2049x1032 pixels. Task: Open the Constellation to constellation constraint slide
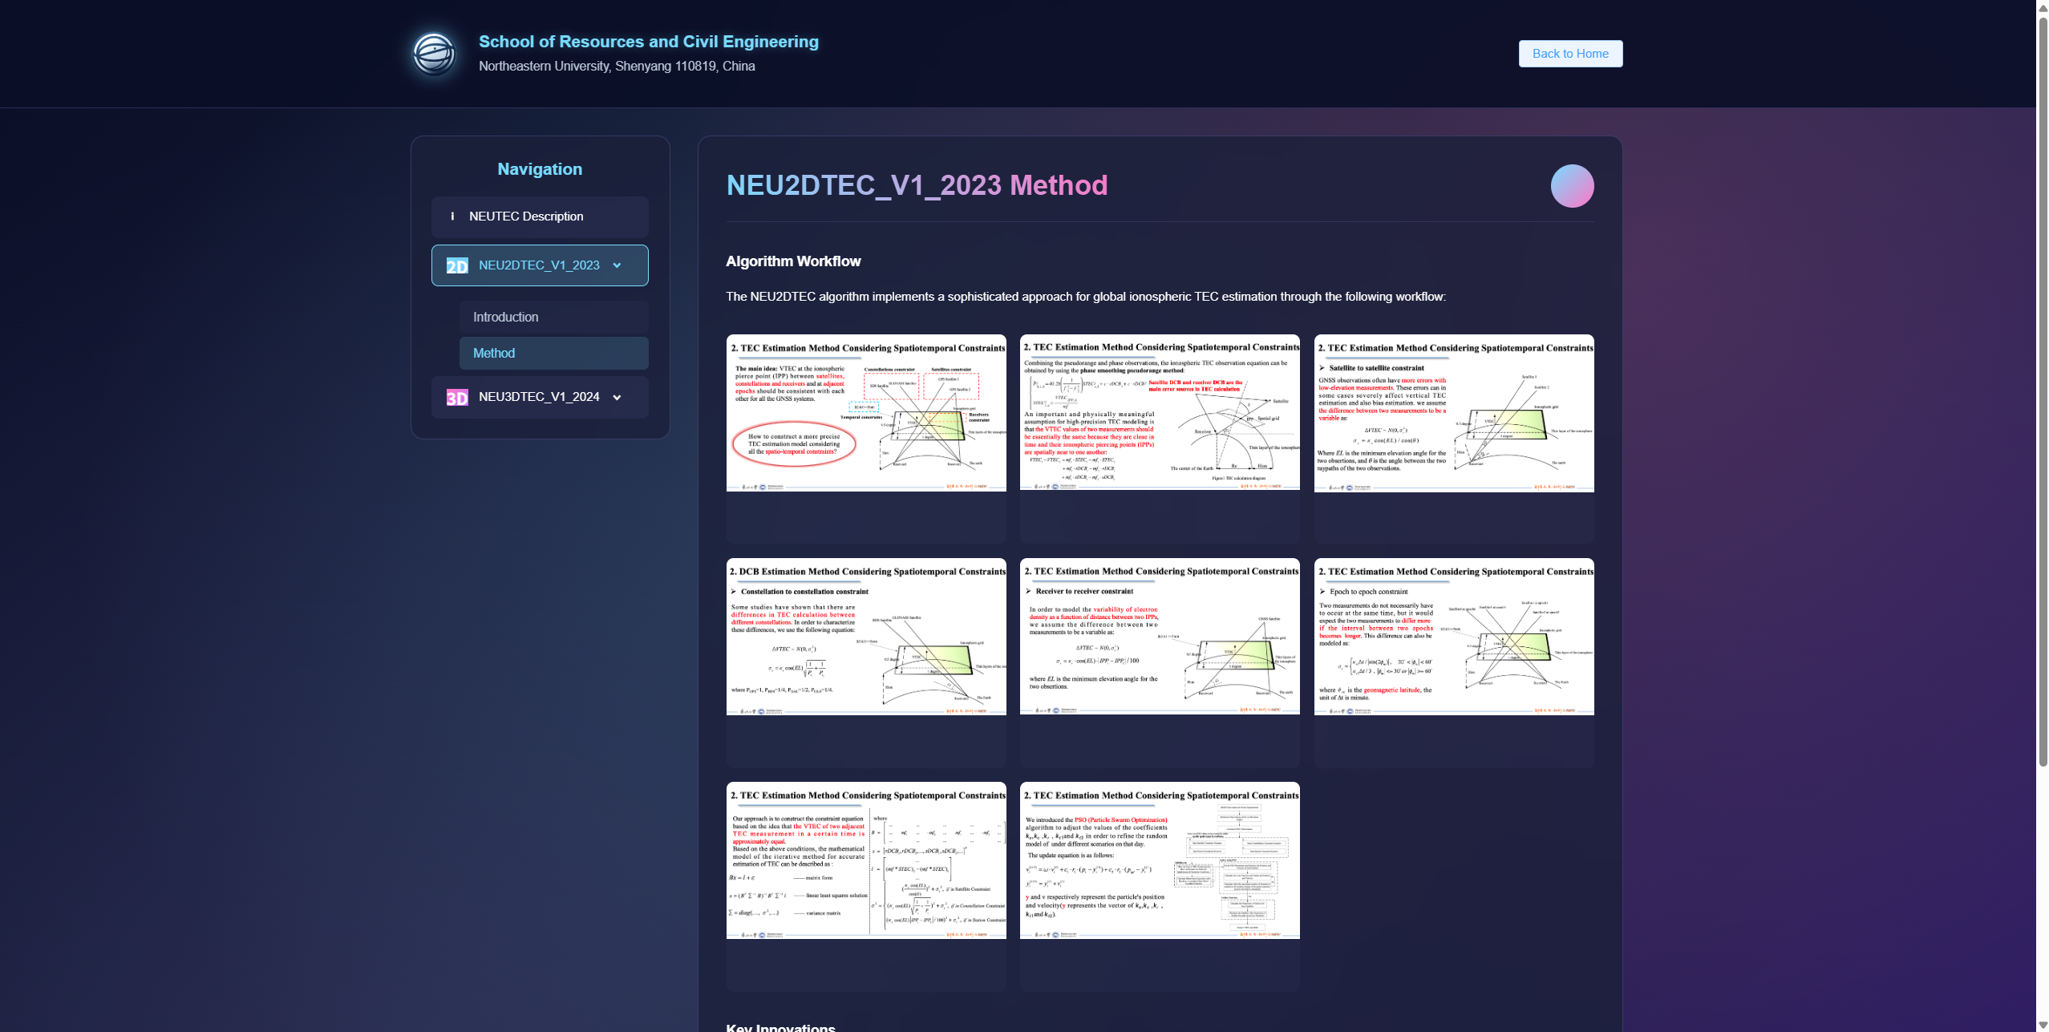pyautogui.click(x=865, y=637)
